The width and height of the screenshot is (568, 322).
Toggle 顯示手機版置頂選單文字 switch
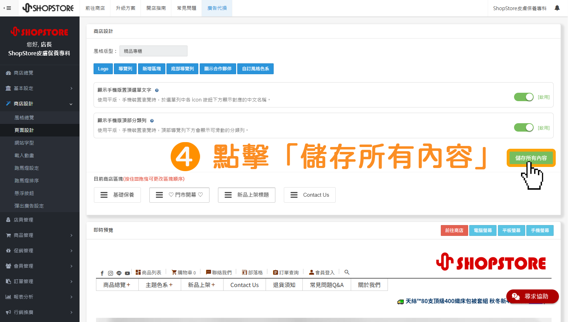524,97
